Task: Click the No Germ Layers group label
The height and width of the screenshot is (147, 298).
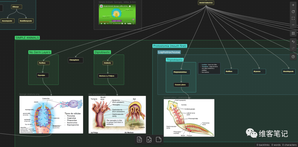Action: tap(40, 52)
